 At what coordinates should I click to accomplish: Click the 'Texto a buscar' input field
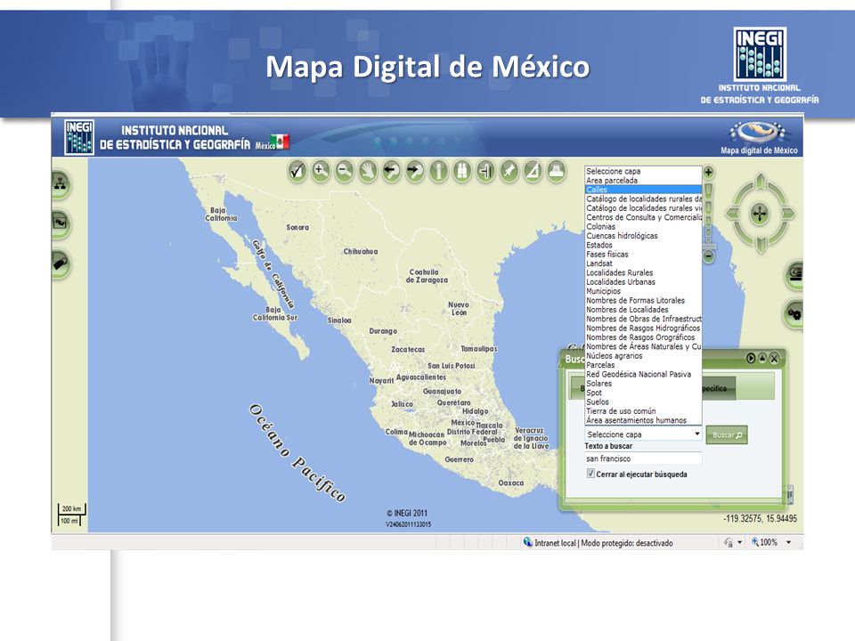point(643,459)
